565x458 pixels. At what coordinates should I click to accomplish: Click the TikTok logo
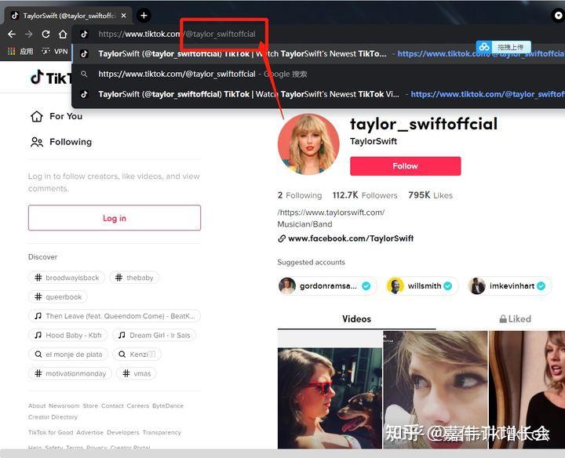click(50, 78)
